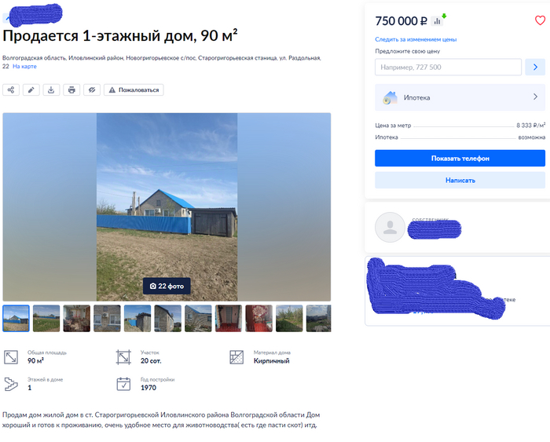
Task: Focus the offer price input field
Action: point(448,67)
